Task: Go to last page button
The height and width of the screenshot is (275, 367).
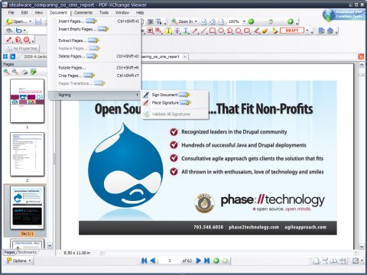Action: (207, 260)
